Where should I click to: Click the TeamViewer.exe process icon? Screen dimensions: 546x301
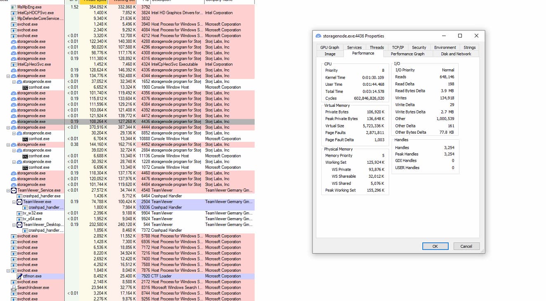(19, 202)
